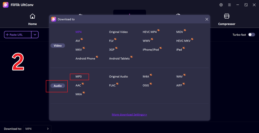Screen dimensions: 259x133
Task: Select FLAC audio format
Action: [x=112, y=85]
